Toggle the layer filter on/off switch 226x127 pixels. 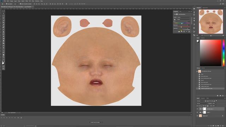pyautogui.click(x=216, y=101)
